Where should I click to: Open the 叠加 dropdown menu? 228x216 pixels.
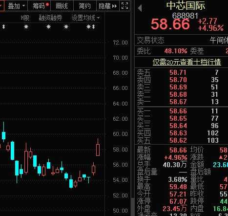tap(16, 6)
